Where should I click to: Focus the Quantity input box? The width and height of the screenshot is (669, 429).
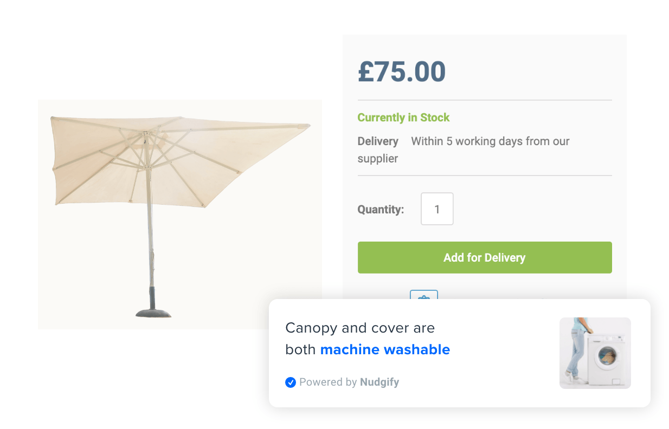tap(437, 209)
